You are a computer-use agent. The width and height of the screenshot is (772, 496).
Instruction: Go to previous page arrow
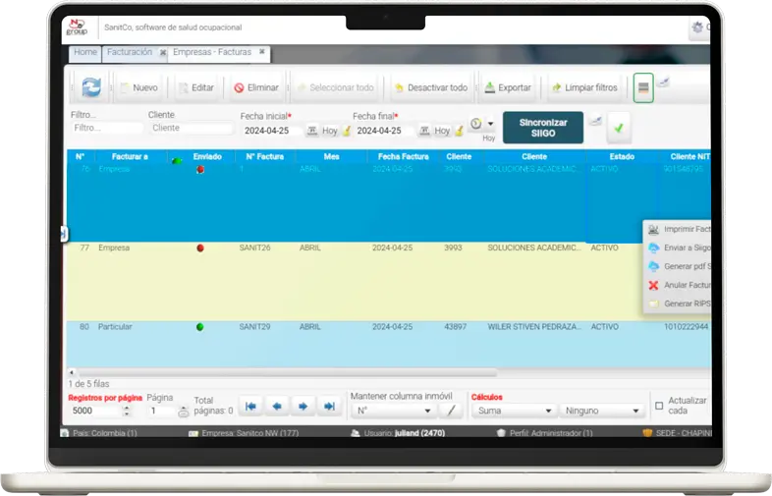click(x=277, y=407)
